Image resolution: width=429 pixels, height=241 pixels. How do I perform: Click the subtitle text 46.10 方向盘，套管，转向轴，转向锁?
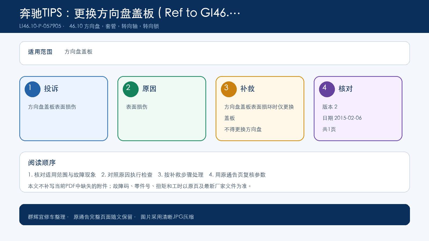point(114,26)
